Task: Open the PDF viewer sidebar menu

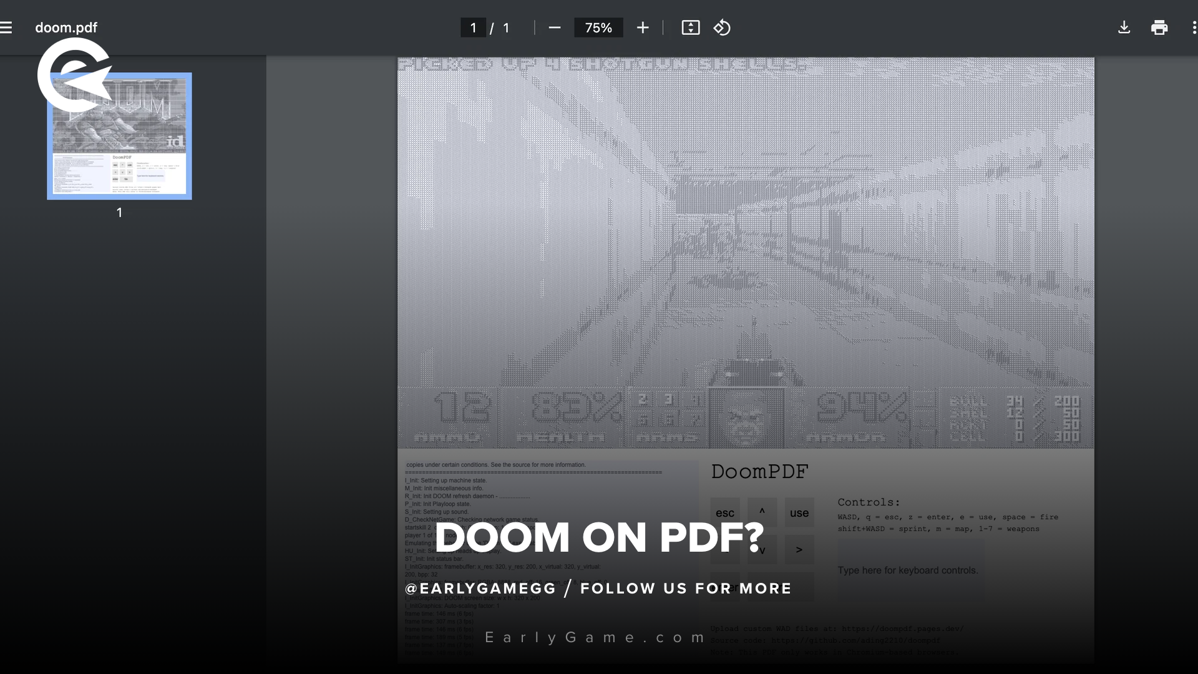Action: (6, 27)
